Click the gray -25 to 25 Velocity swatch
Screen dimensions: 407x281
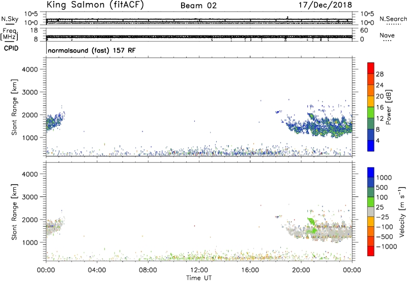371,212
